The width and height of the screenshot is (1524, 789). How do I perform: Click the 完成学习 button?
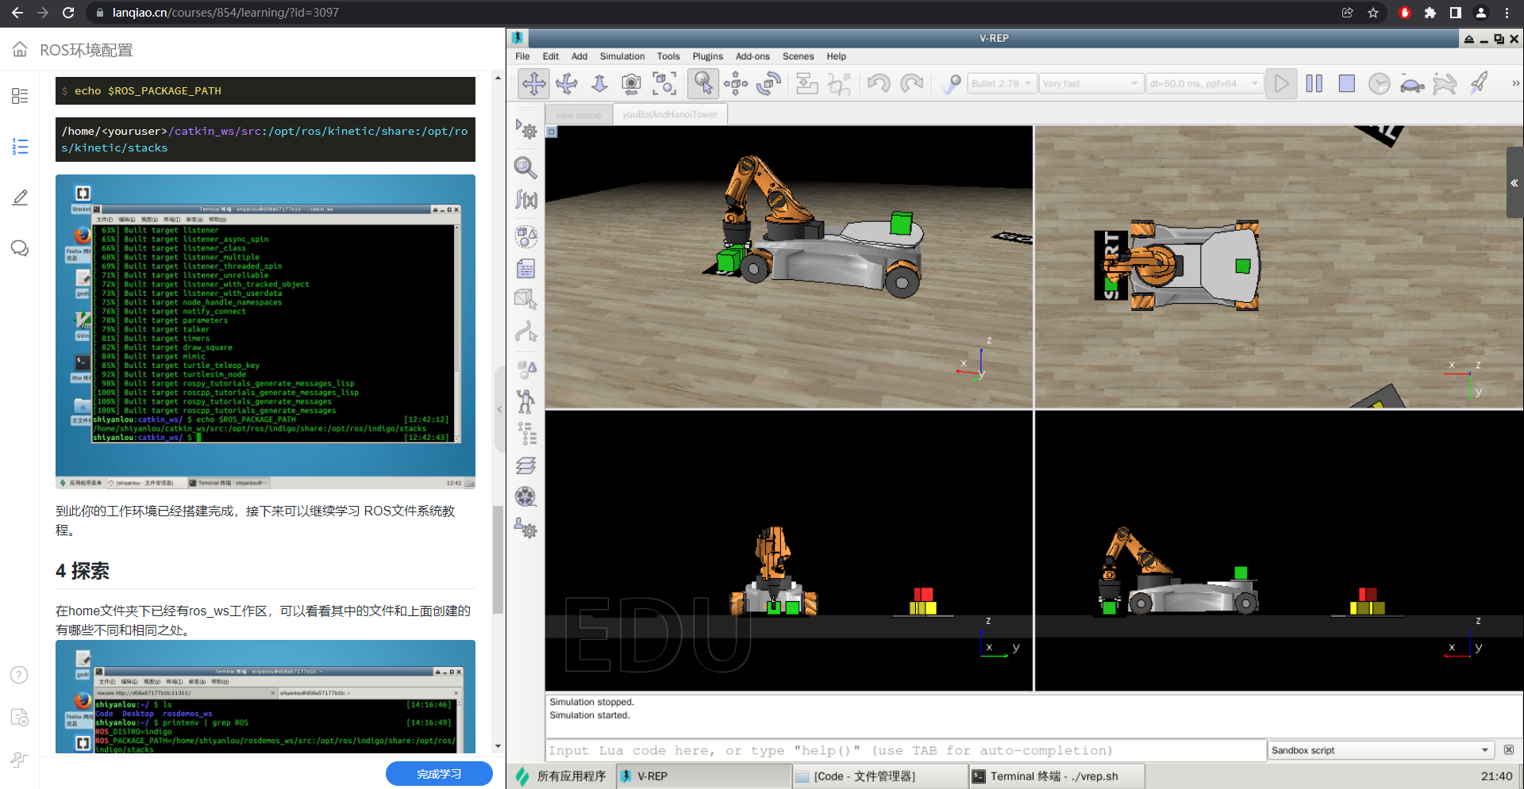point(439,774)
